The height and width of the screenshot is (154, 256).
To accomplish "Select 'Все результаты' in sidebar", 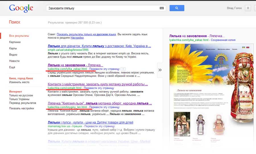I will (19, 36).
